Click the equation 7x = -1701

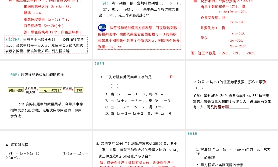point(238,22)
